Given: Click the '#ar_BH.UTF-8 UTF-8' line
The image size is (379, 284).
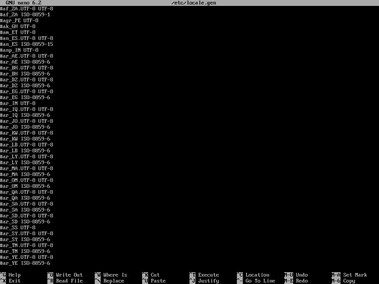Looking at the screenshot, I should tap(27, 68).
